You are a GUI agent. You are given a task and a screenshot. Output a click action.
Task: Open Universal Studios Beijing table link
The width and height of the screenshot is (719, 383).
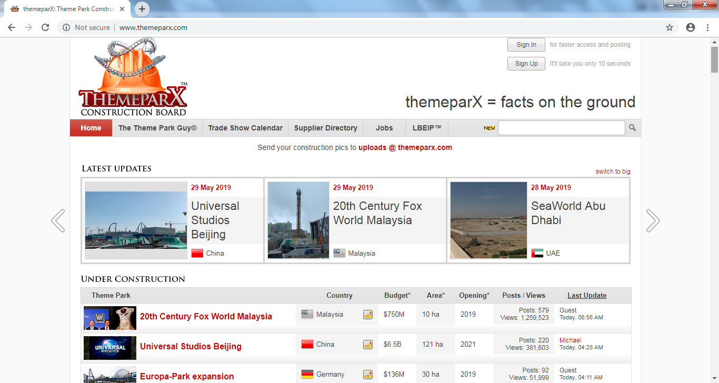(191, 346)
